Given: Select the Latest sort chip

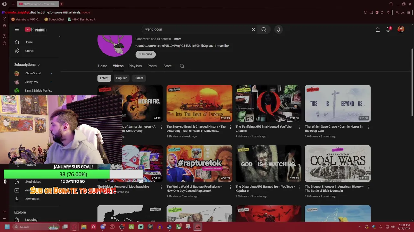Looking at the screenshot, I should coord(104,78).
